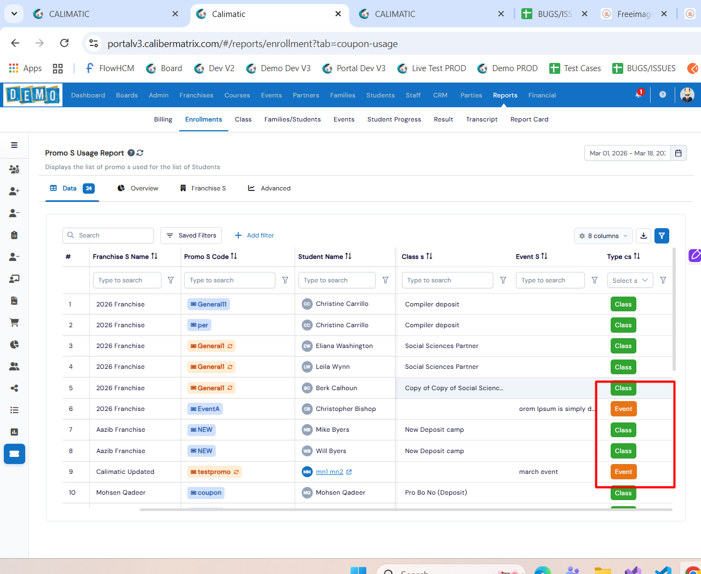Screen dimensions: 701x574
Task: Sort by Franchise S Name column
Action: point(154,256)
